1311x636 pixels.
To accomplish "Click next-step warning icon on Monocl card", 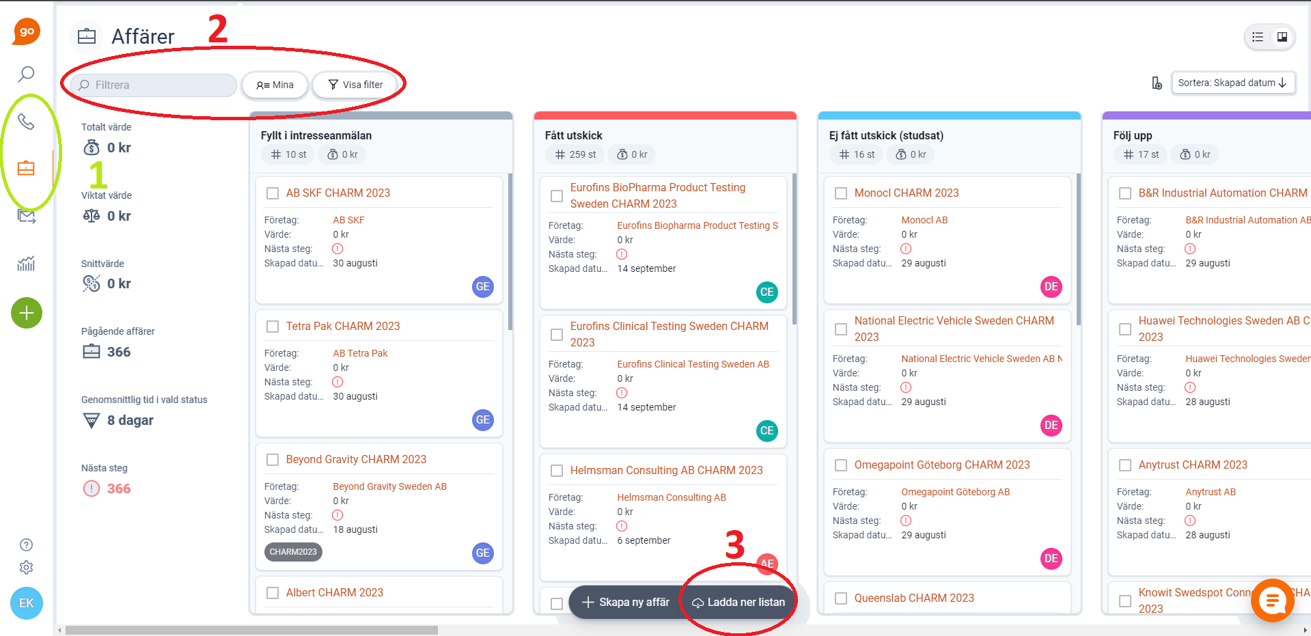I will [x=906, y=249].
